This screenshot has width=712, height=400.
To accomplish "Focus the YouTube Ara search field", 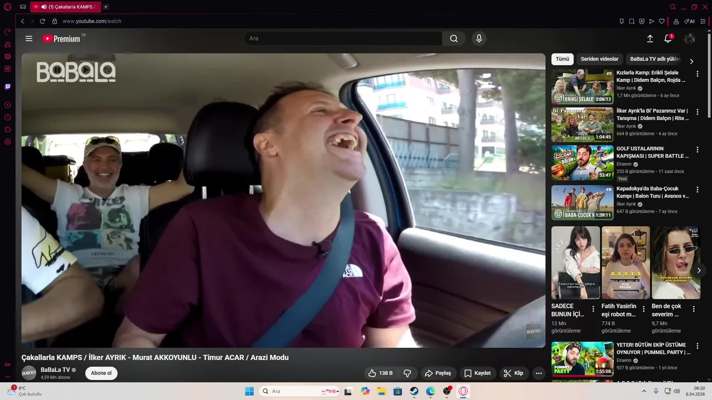I will pos(343,38).
